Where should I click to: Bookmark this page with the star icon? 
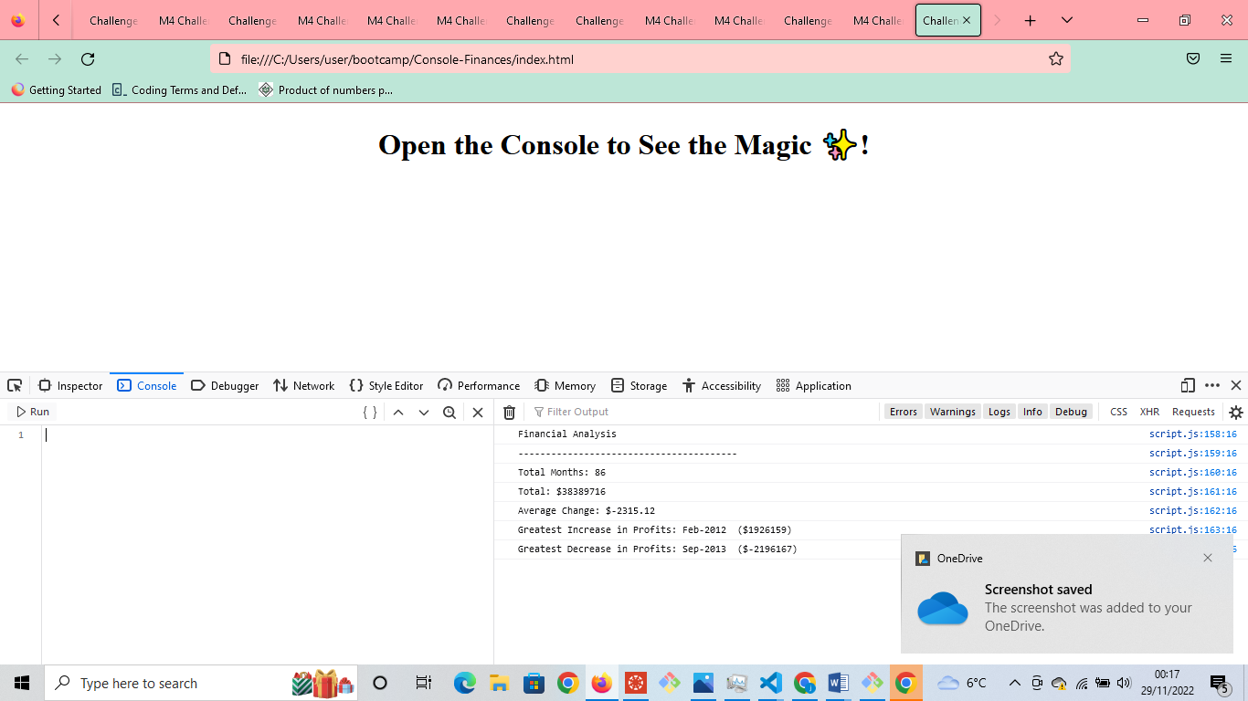pos(1056,59)
